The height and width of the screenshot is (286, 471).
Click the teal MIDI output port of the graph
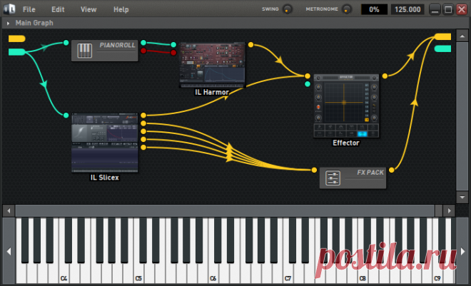pos(442,48)
